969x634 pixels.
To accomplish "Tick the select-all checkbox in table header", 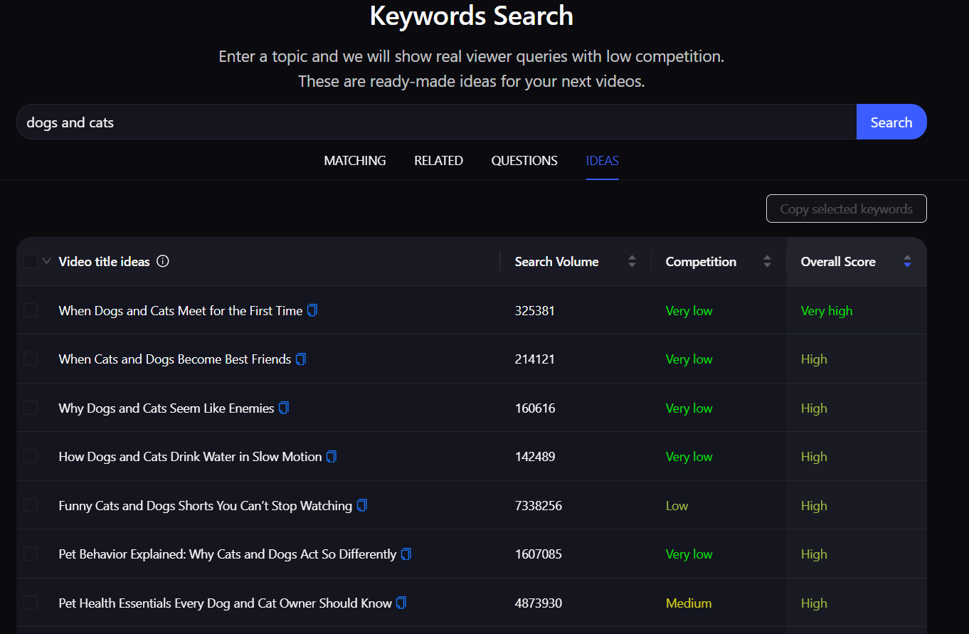I will coord(31,261).
